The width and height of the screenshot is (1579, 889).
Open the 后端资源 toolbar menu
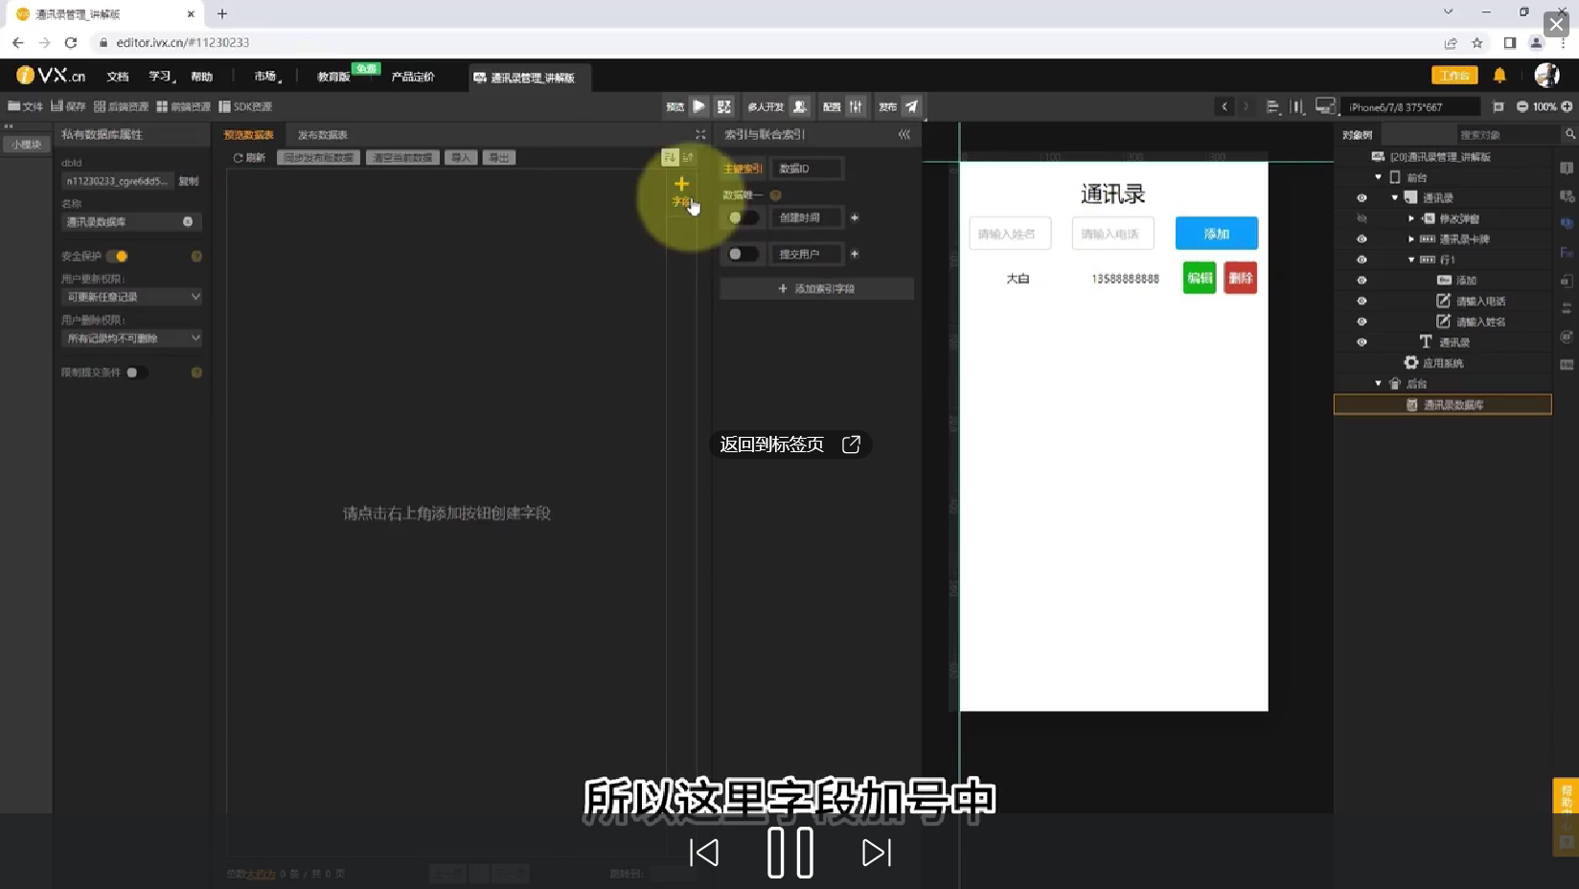pyautogui.click(x=121, y=106)
